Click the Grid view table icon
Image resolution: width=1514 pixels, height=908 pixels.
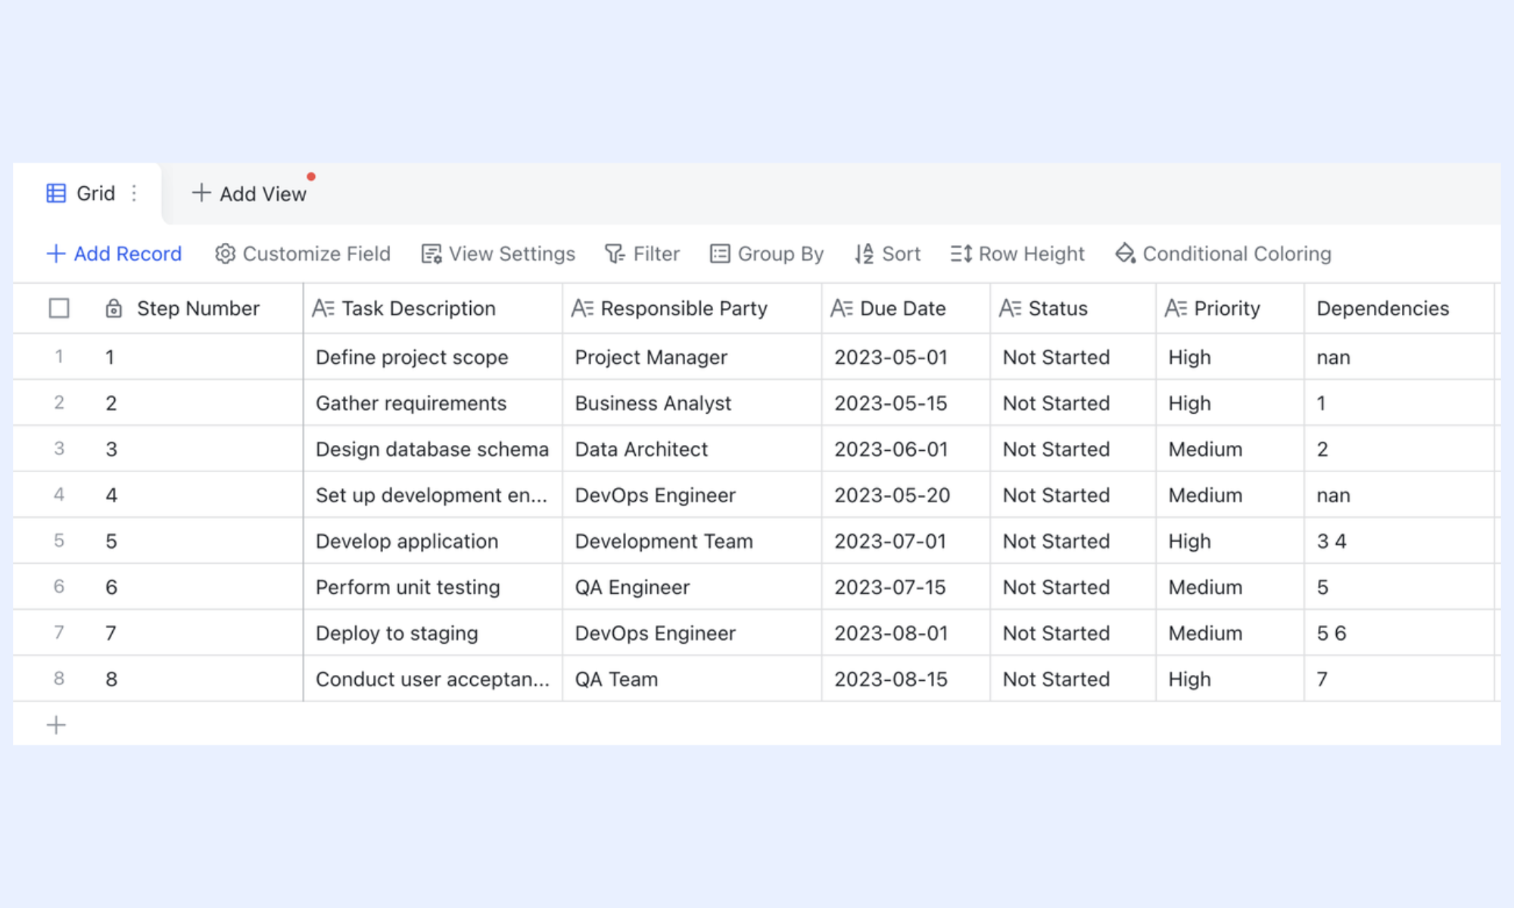(56, 194)
